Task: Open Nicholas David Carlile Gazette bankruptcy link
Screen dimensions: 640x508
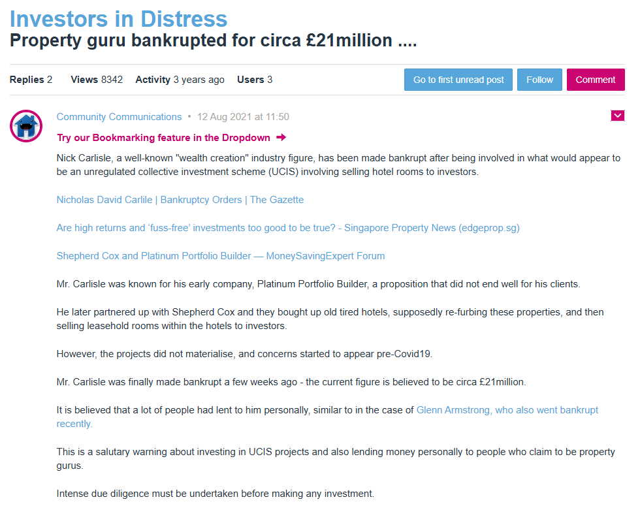Action: 180,200
